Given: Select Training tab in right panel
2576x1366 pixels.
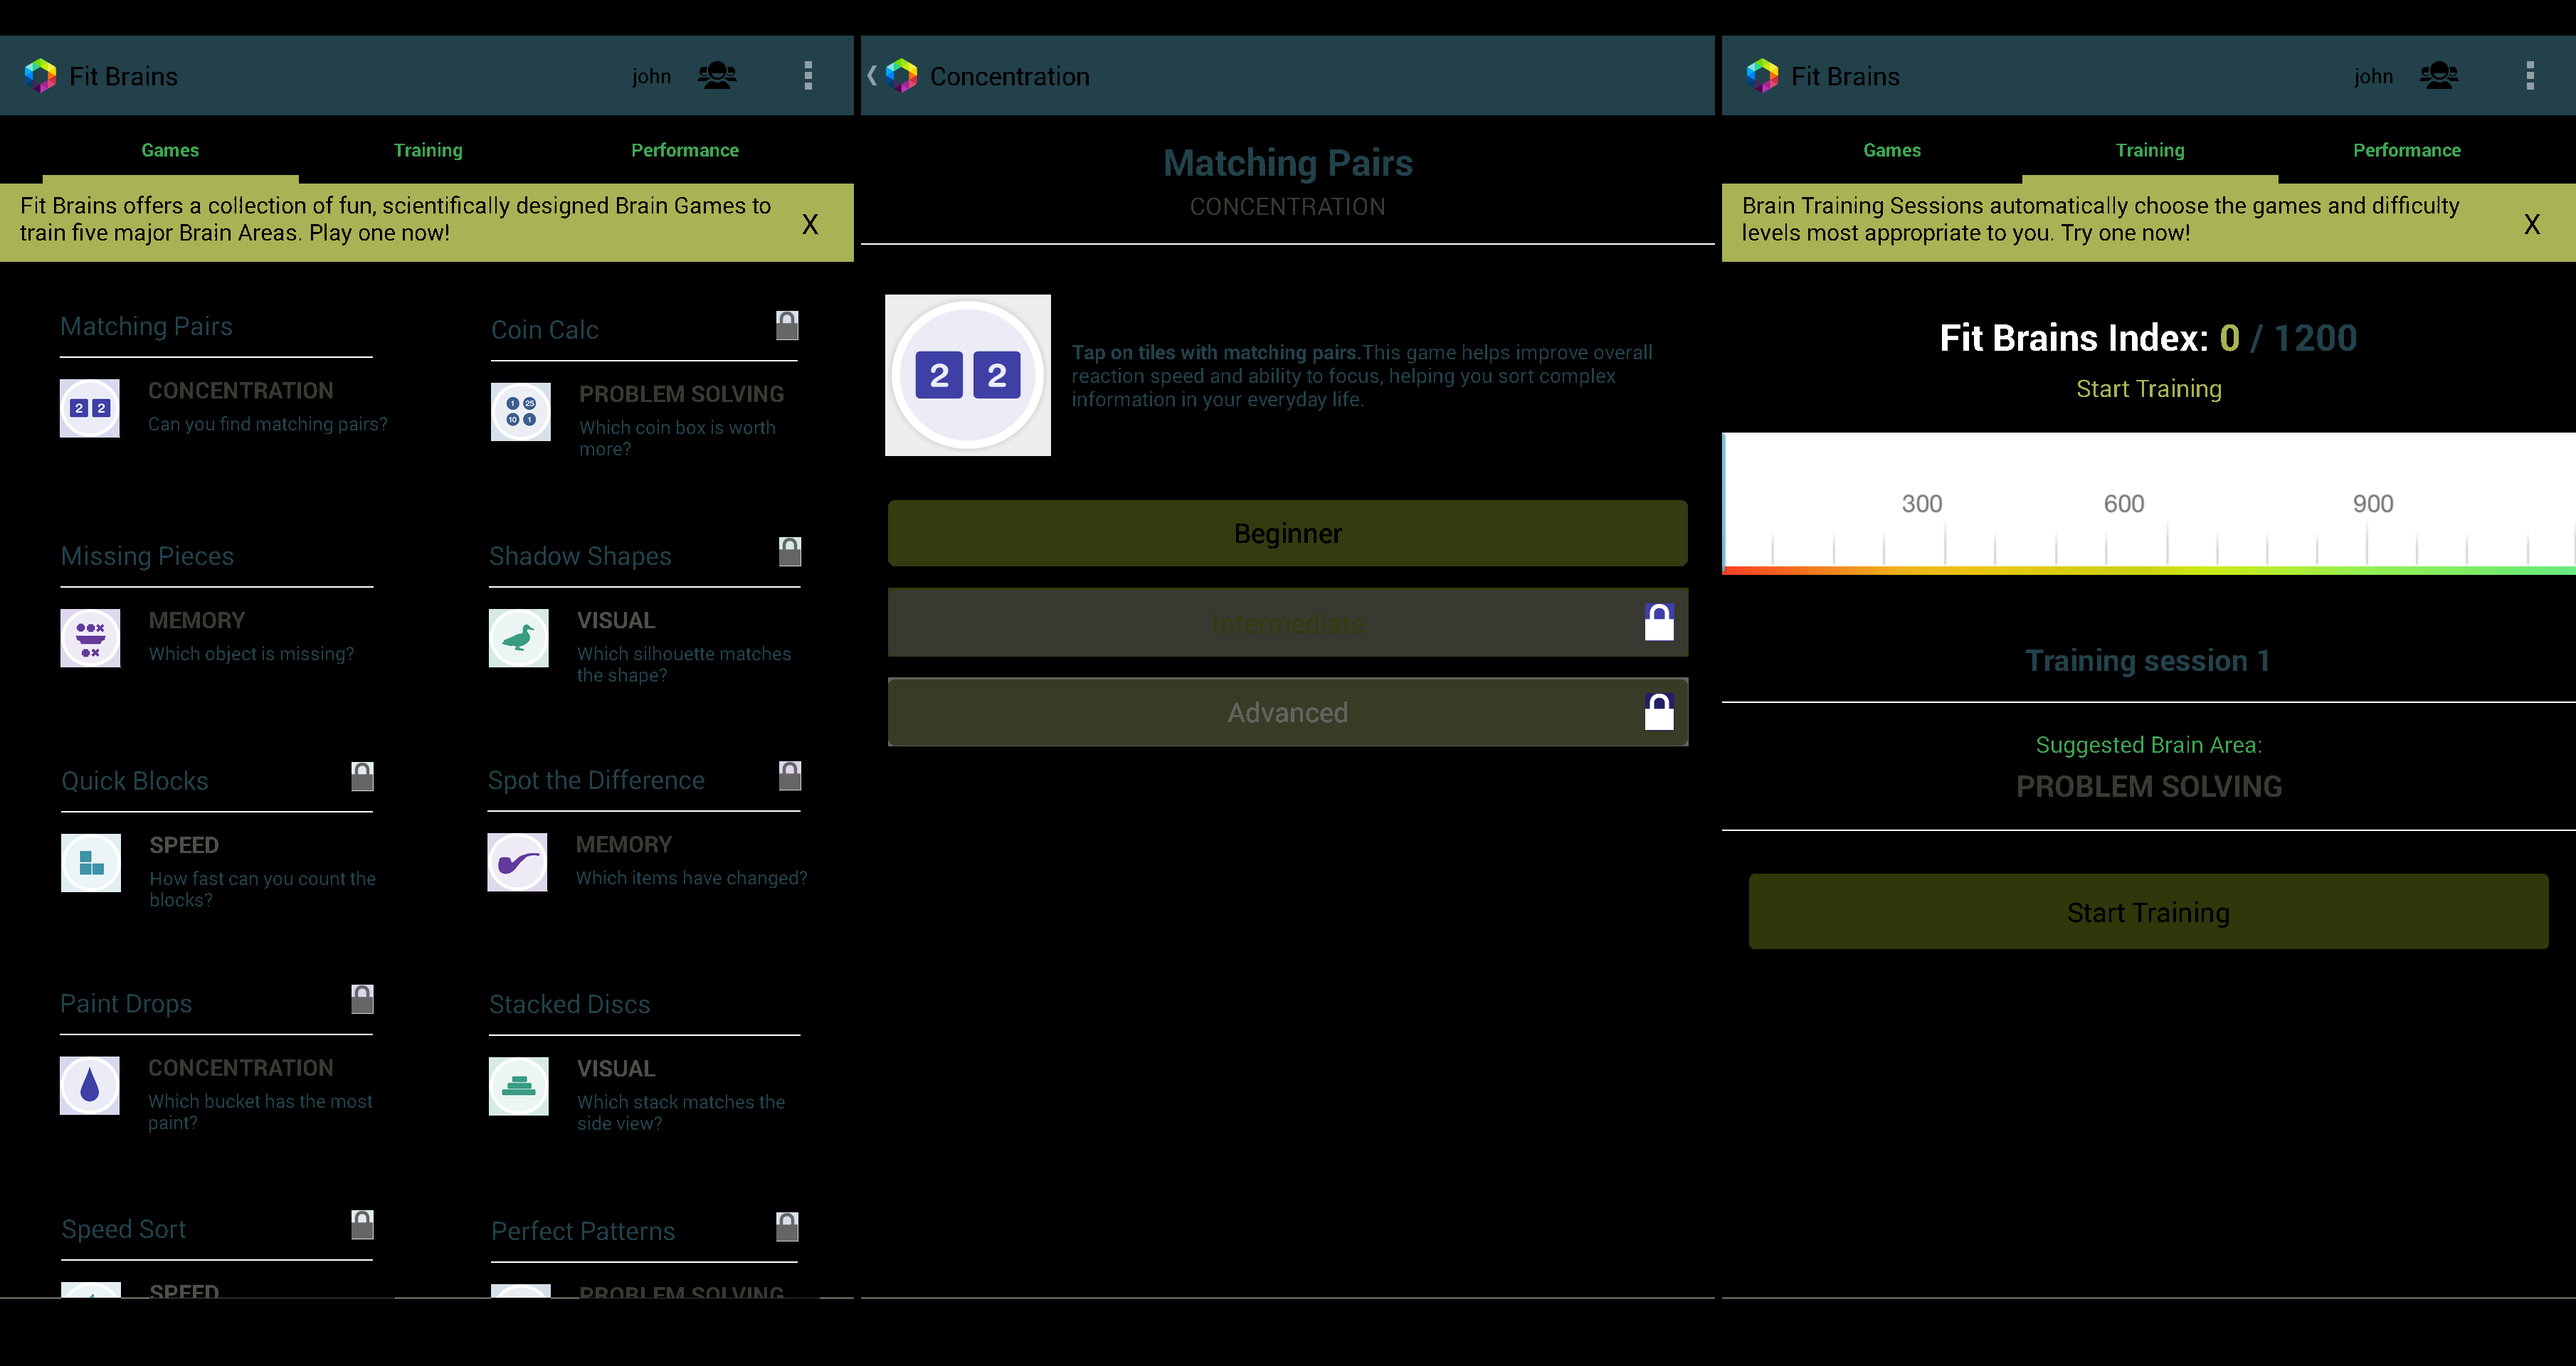Looking at the screenshot, I should pos(2150,150).
